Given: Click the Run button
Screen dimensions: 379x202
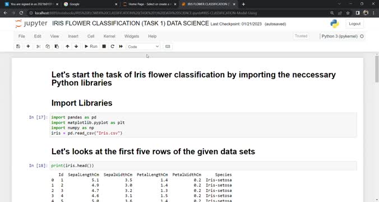Looking at the screenshot, I should coord(91,47).
